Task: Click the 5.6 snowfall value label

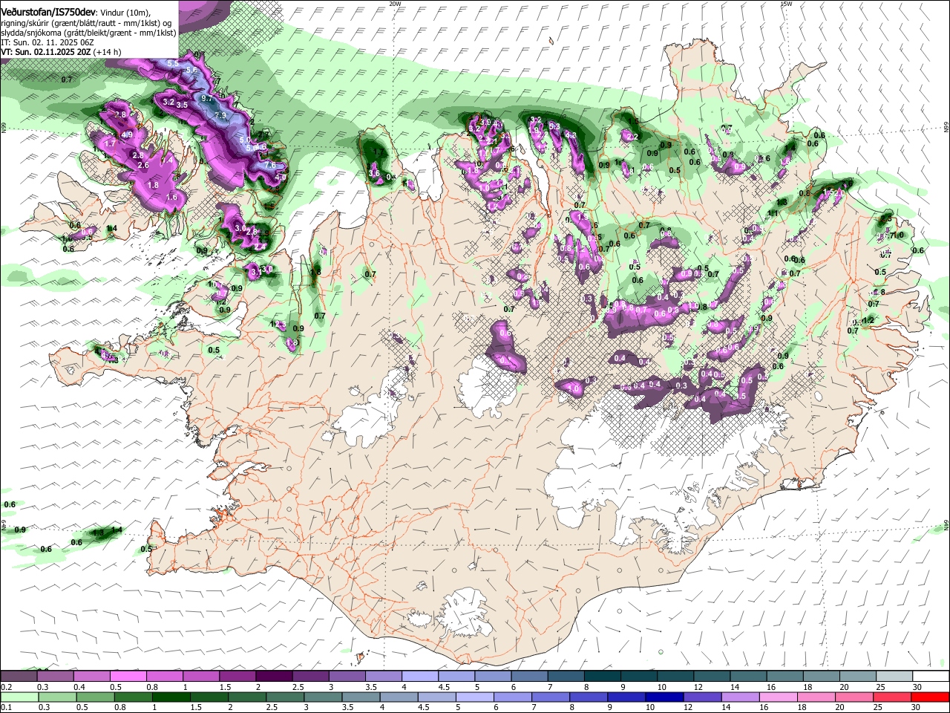Action: click(x=191, y=70)
